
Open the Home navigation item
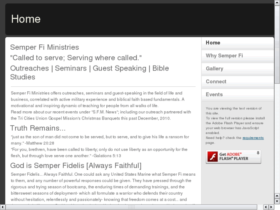(213, 43)
